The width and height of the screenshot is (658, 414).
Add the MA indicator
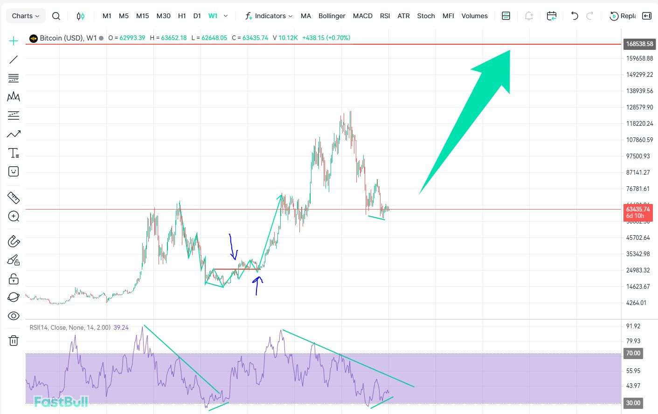(x=306, y=16)
